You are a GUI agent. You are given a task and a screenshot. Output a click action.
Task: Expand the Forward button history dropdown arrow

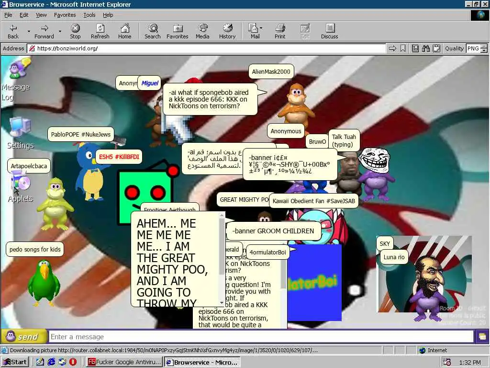click(x=60, y=31)
